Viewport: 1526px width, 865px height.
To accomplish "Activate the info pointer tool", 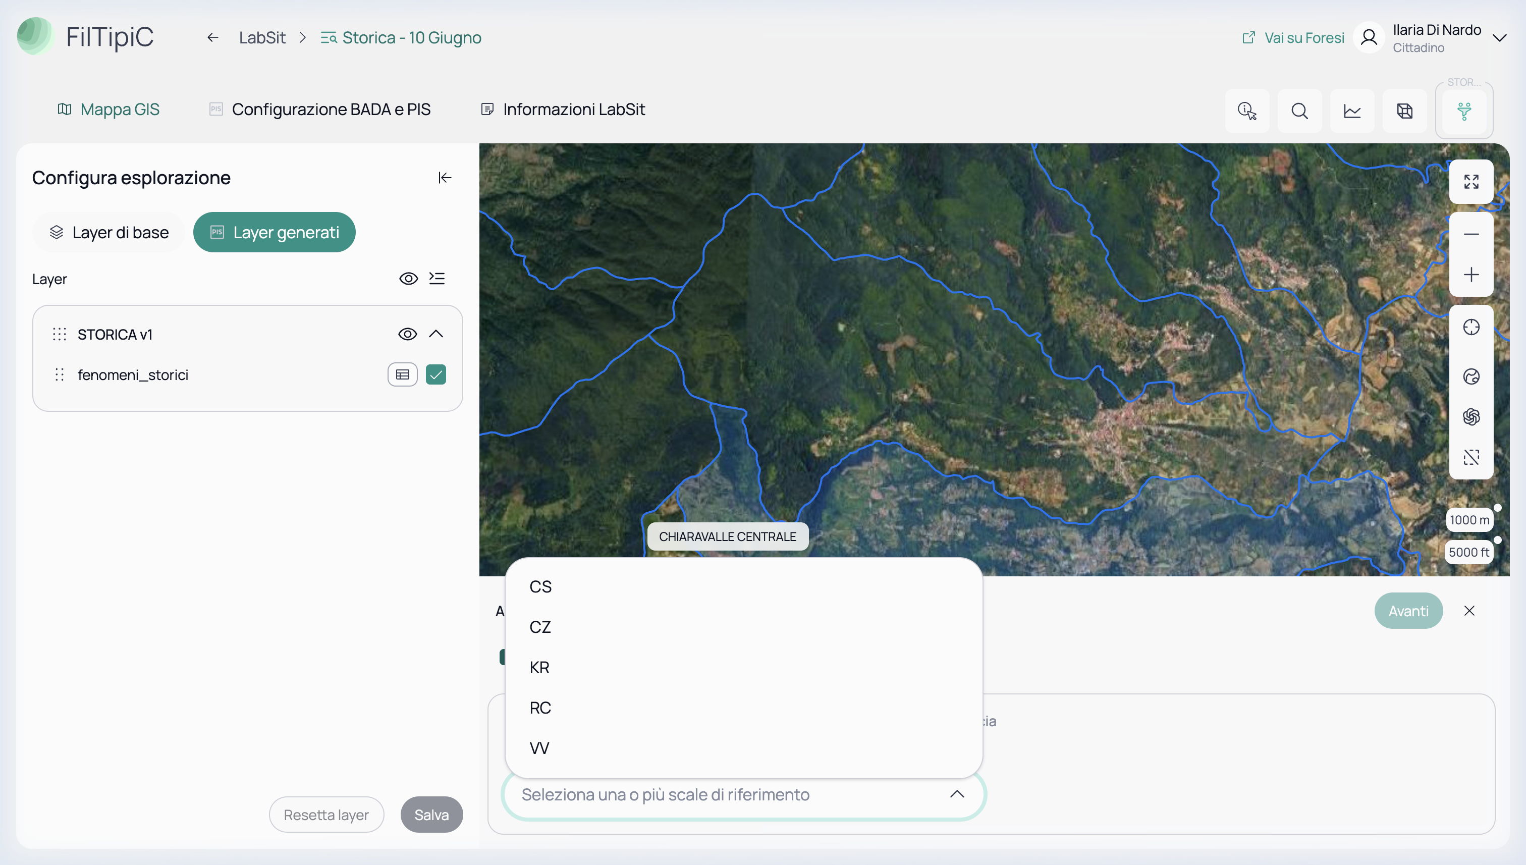I will (x=1247, y=111).
